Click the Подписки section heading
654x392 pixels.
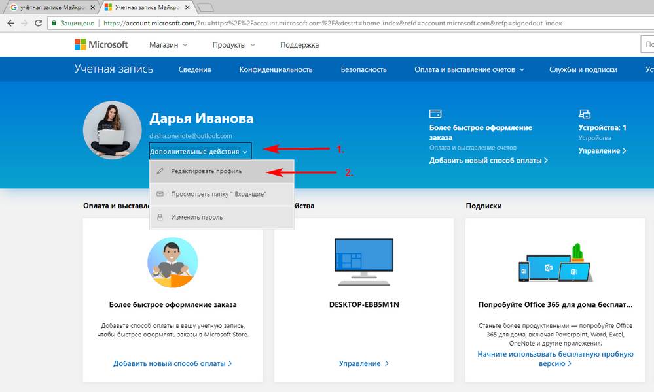(484, 206)
